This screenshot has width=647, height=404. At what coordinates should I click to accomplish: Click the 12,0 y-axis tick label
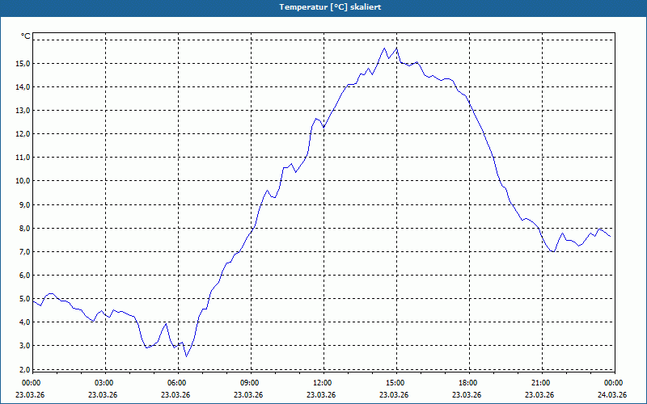(23, 134)
